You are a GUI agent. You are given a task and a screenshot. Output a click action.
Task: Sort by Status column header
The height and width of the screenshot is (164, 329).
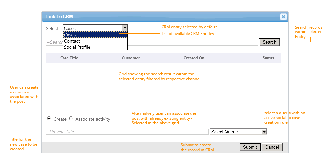point(268,58)
